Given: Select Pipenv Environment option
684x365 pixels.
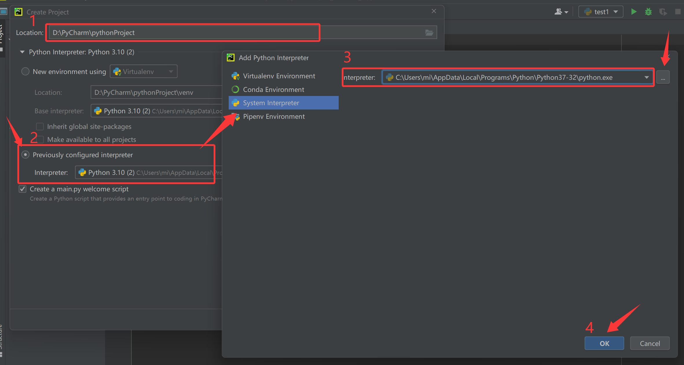Looking at the screenshot, I should 274,116.
